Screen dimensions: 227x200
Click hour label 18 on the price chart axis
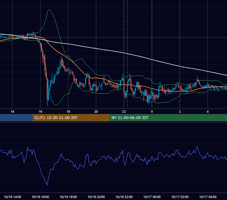68,112
